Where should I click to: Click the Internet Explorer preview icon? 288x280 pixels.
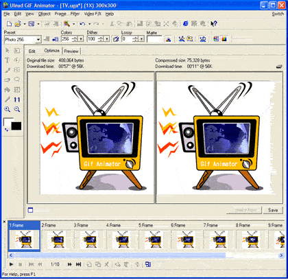[185, 23]
